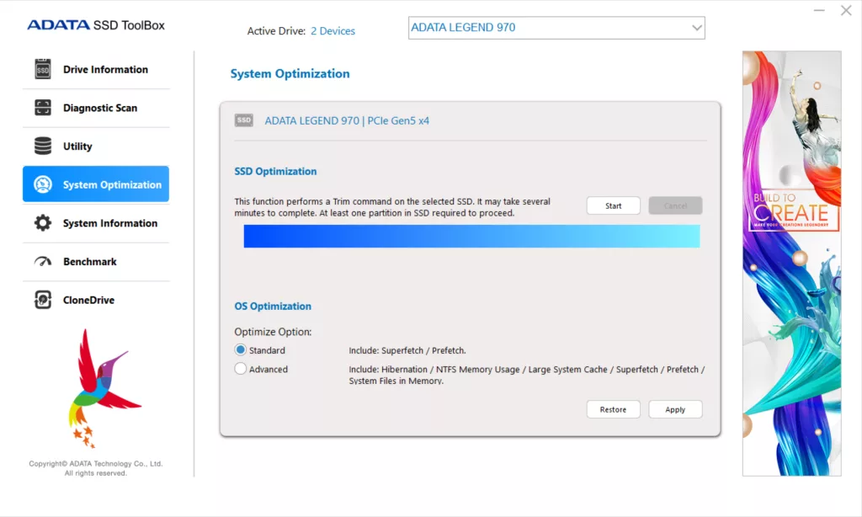Click the blue Trim progress bar

click(x=471, y=236)
